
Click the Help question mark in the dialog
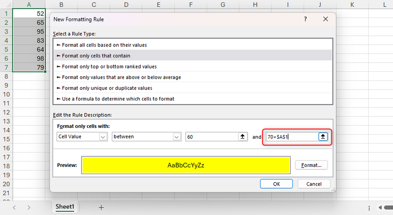point(305,20)
